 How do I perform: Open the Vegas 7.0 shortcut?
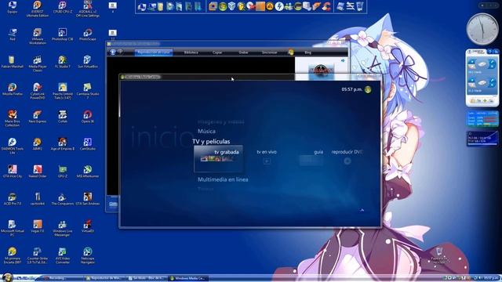click(x=37, y=226)
